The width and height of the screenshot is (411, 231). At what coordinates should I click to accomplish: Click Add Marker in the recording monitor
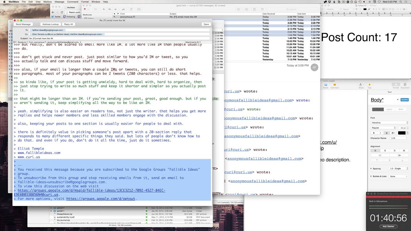(x=388, y=226)
